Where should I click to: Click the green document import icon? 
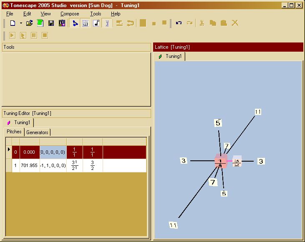click(x=40, y=23)
